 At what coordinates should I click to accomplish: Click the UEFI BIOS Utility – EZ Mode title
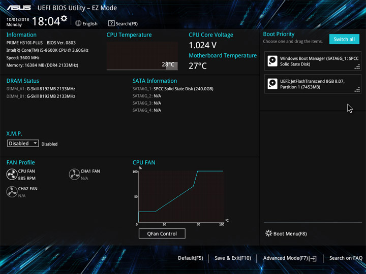(77, 8)
